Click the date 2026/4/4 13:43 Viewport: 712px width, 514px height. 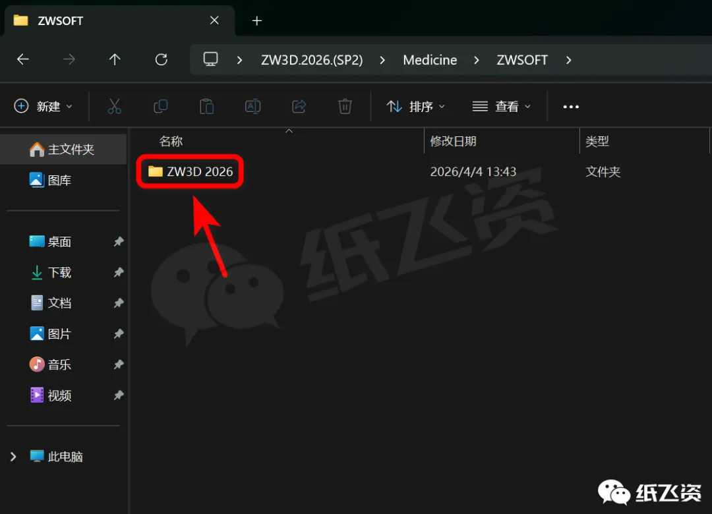[x=473, y=171]
